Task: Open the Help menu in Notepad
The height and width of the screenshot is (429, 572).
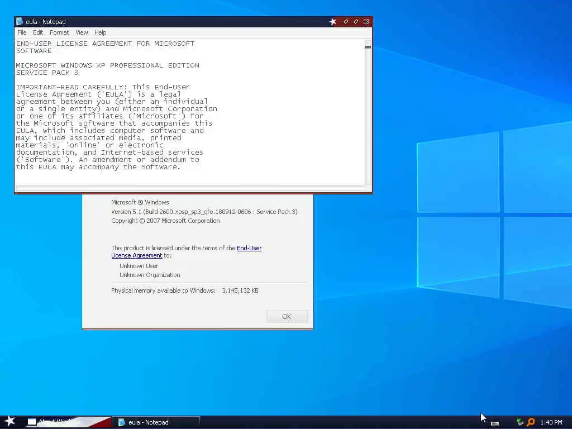Action: point(101,32)
